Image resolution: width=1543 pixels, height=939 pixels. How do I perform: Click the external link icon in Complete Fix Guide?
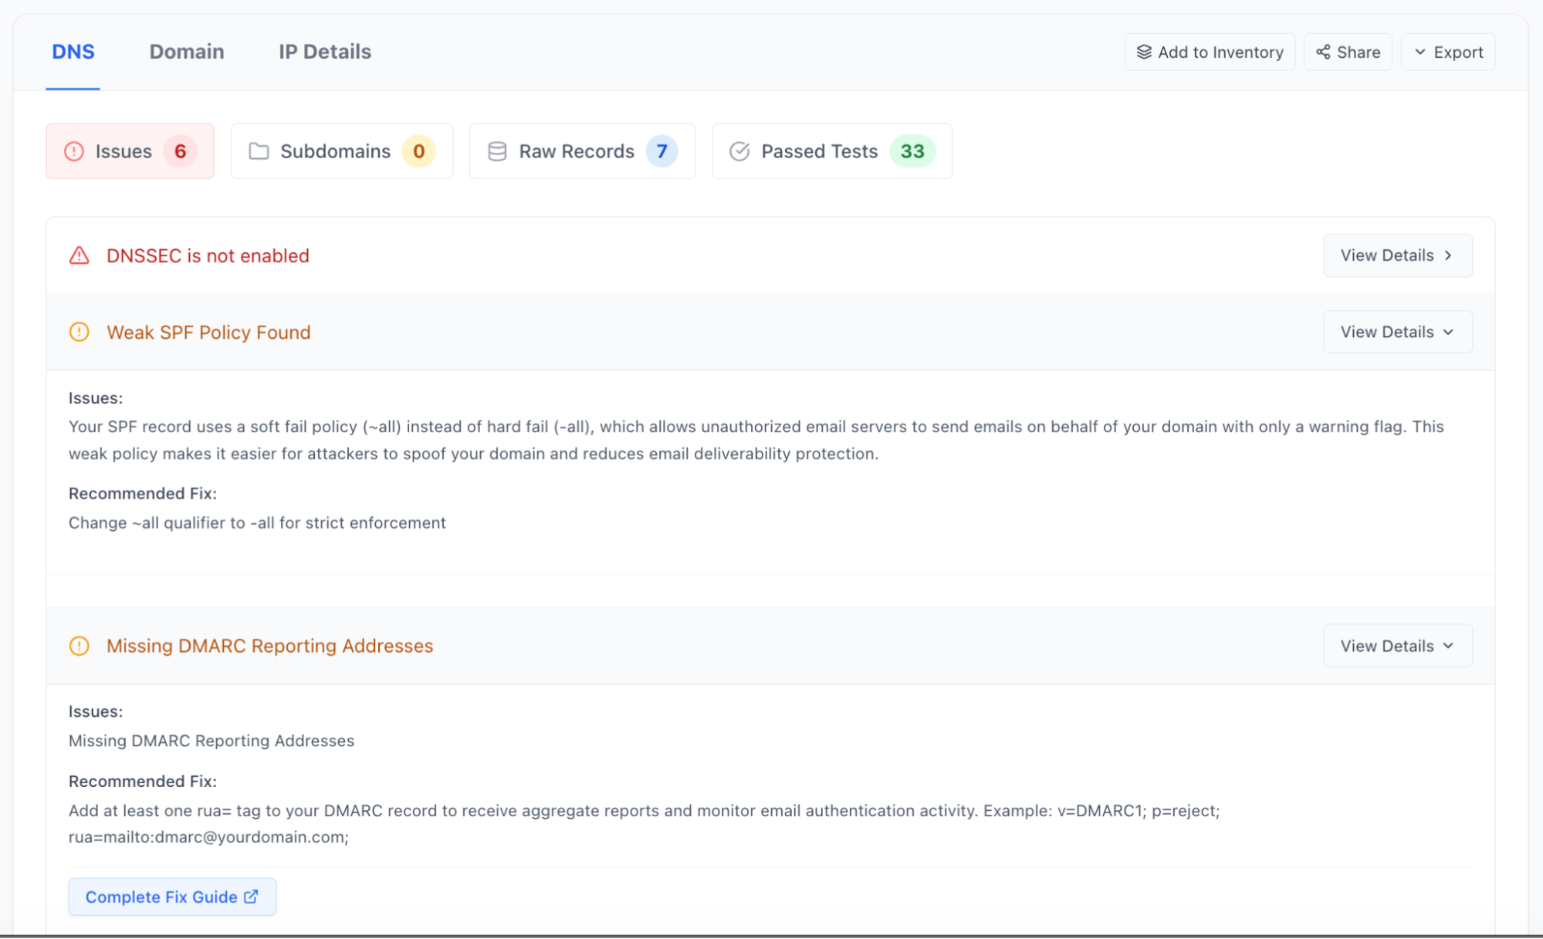click(x=251, y=897)
